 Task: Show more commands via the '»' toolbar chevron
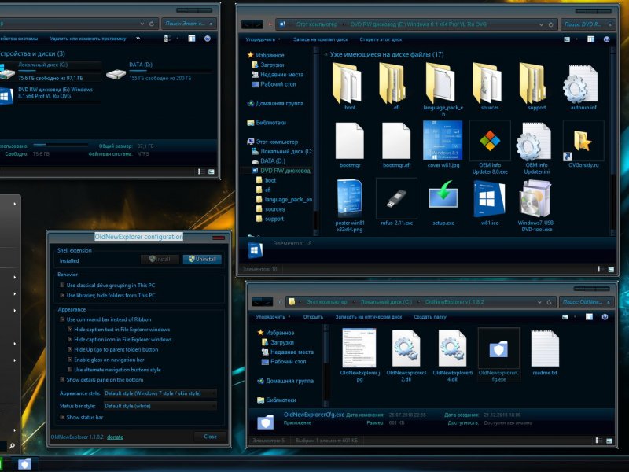click(138, 38)
